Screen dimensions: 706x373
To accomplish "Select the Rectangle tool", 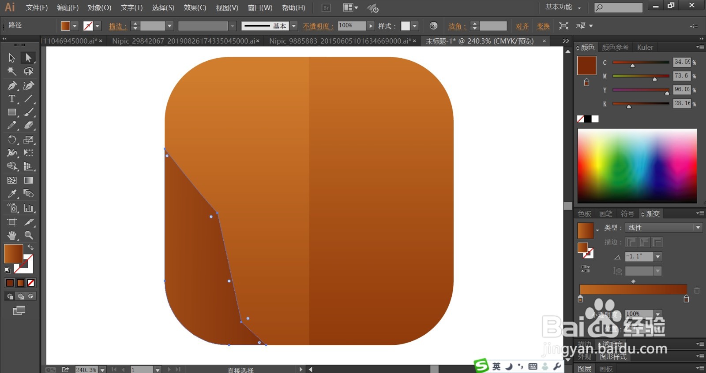I will 12,112.
